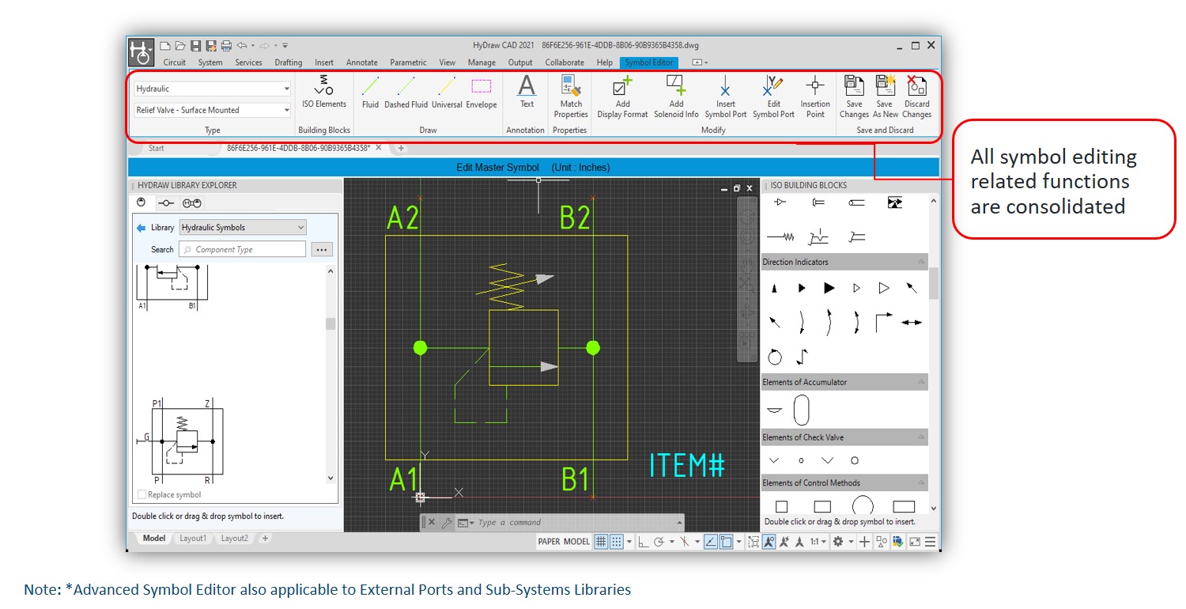
Task: Toggle annotation visibility icon in status bar
Action: [769, 542]
